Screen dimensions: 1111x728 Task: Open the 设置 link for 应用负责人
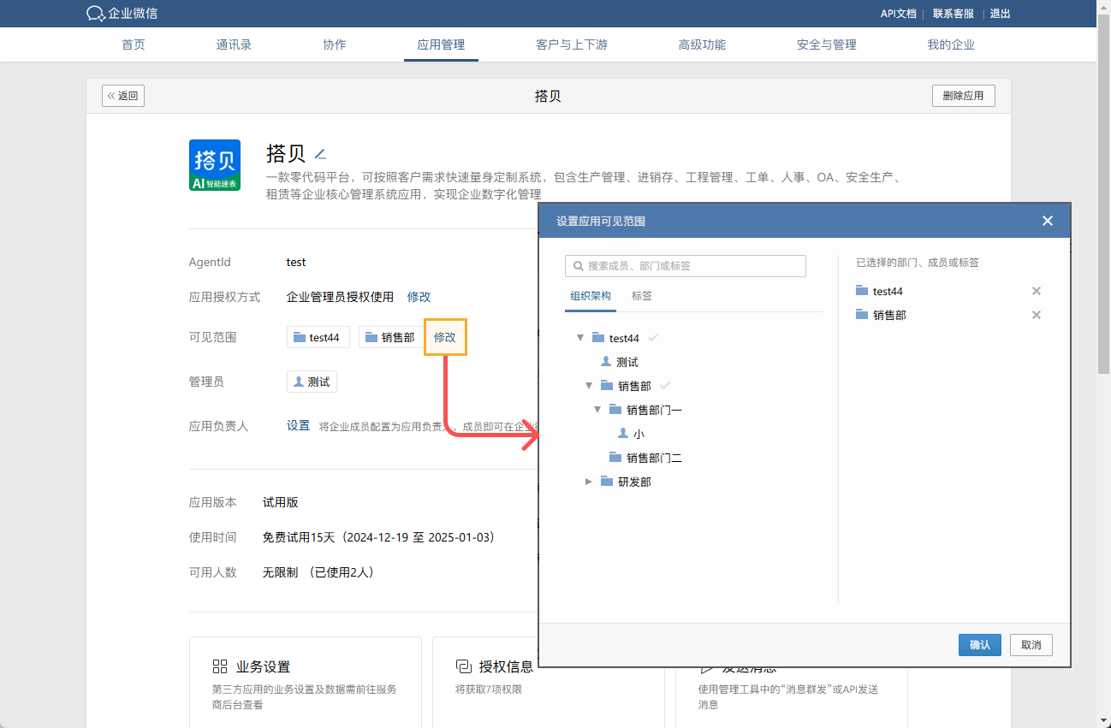298,425
